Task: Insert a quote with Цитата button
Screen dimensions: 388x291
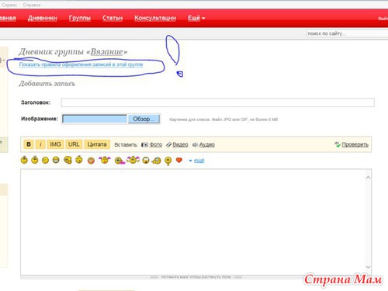Action: (x=97, y=144)
